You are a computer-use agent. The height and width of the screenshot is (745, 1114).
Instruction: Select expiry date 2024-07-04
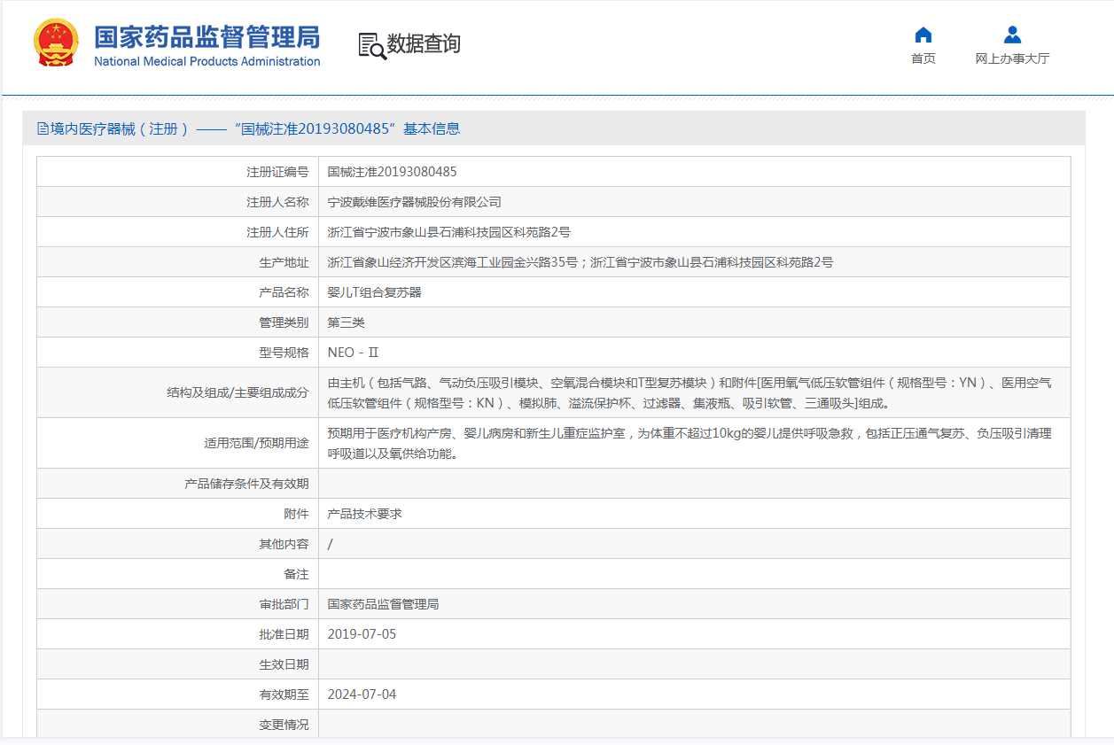362,695
